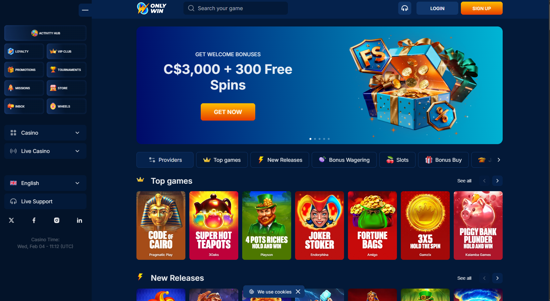
Task: Open the X (Twitter) social link
Action: (x=11, y=220)
